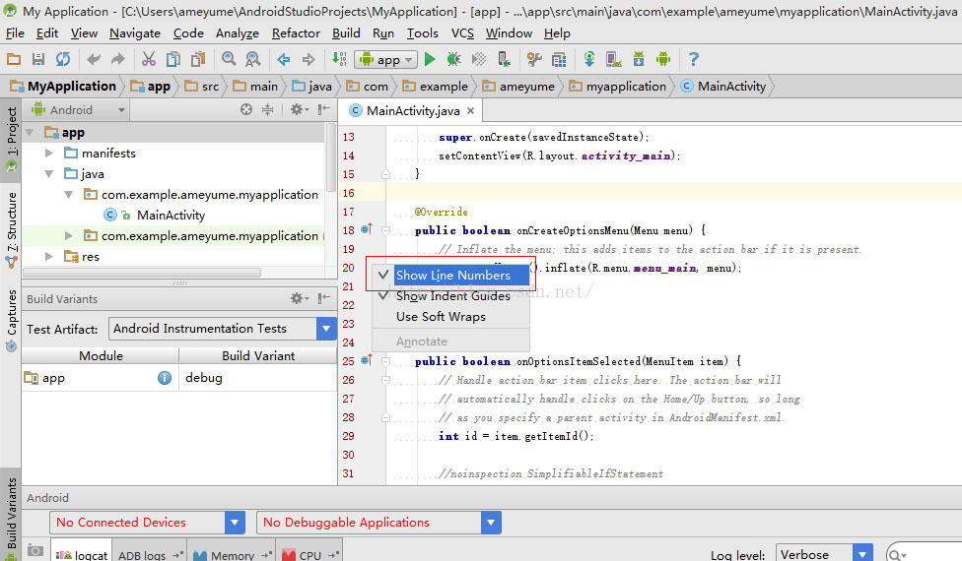Click MyApplication breadcrumb in navigation bar
This screenshot has height=561, width=962.
click(63, 87)
